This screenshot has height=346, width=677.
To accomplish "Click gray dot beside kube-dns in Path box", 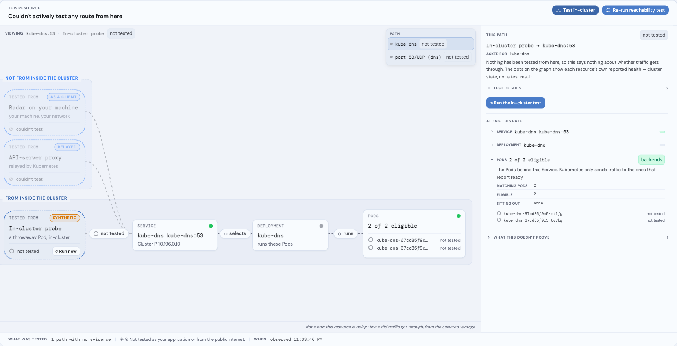I will tap(391, 44).
